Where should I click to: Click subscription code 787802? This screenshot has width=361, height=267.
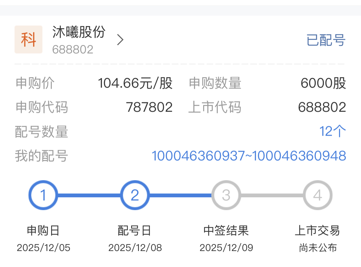(149, 107)
